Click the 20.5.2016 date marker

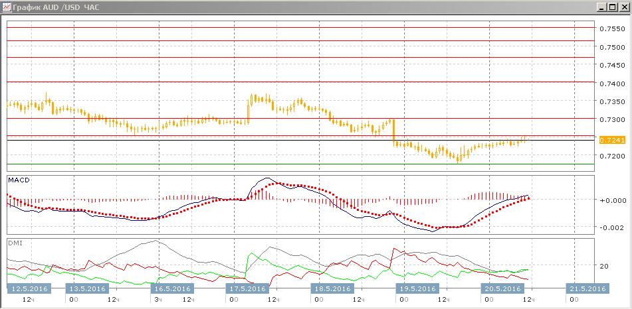[x=502, y=288]
